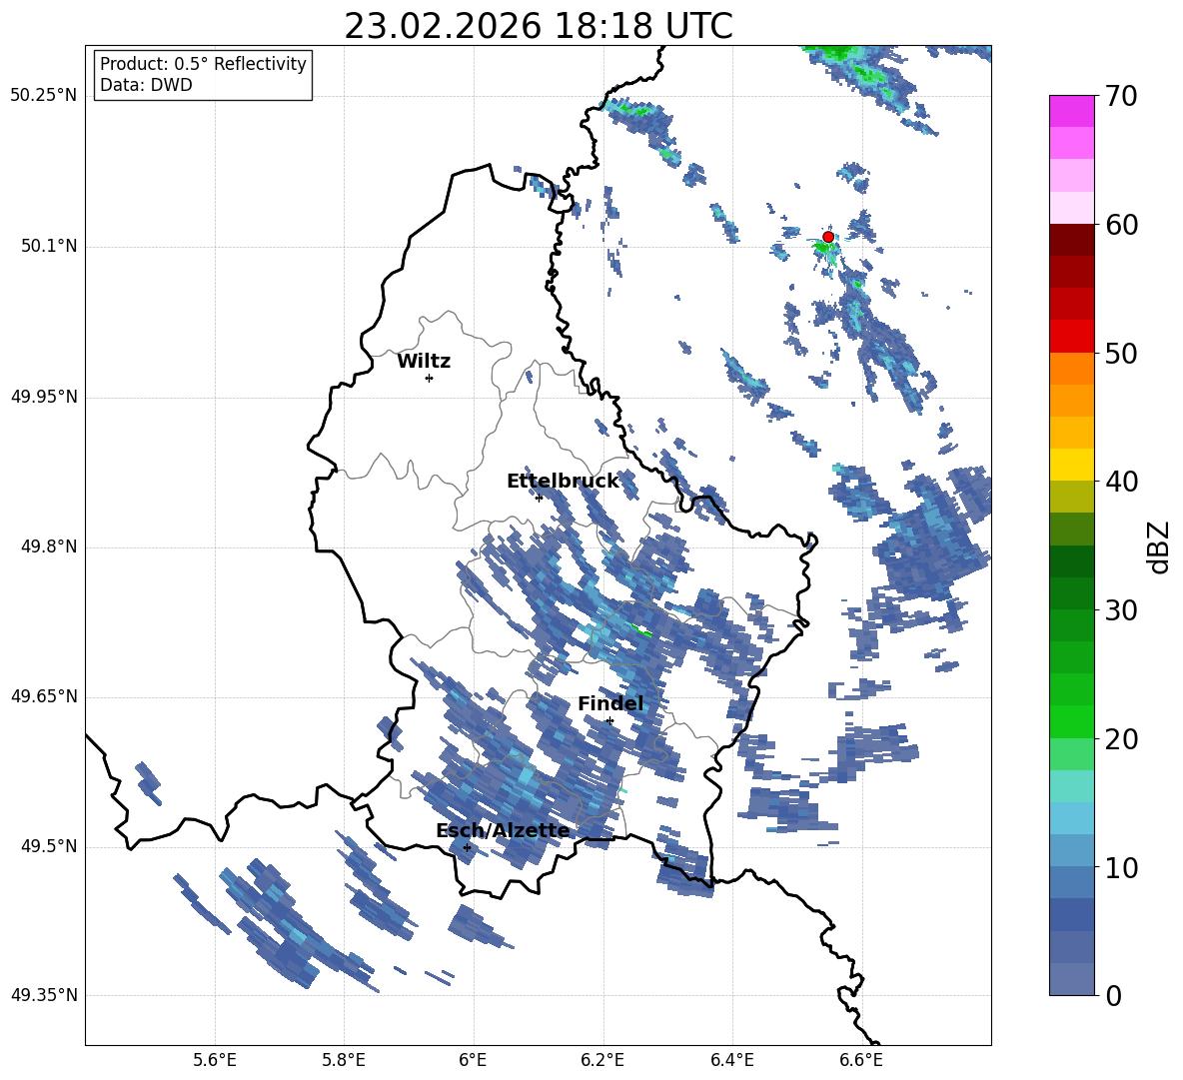Click the title 23.02.2026 18:18 UTC
Viewport: 1183px width, 1080px height.
pos(539,26)
